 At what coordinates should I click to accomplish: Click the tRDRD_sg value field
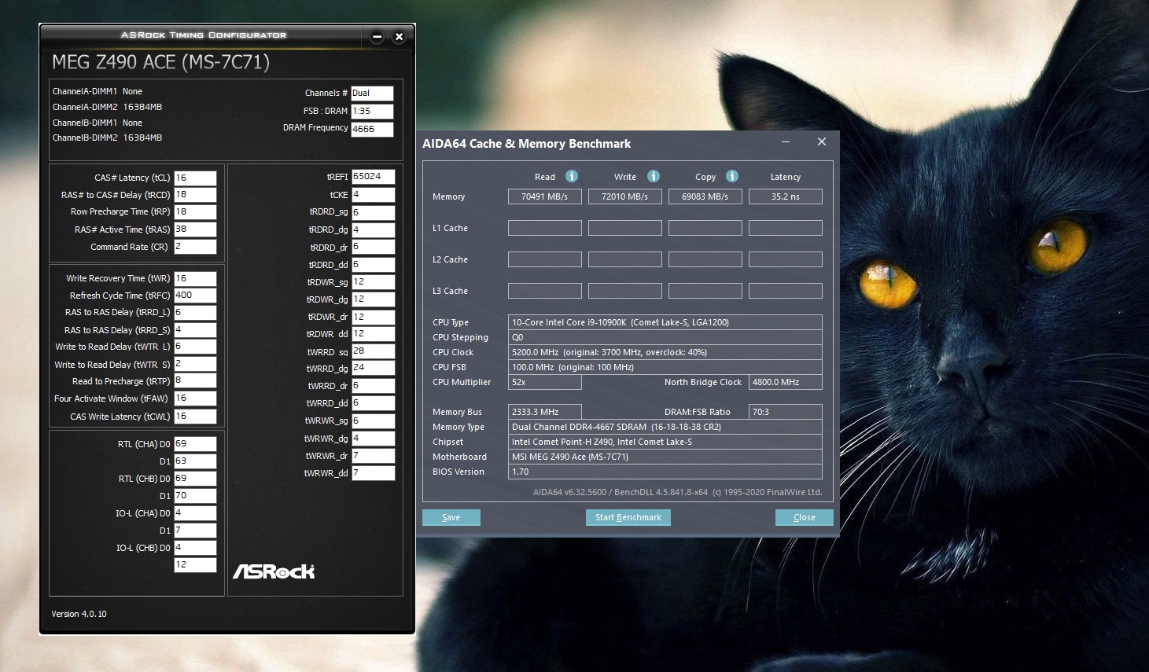pos(373,212)
